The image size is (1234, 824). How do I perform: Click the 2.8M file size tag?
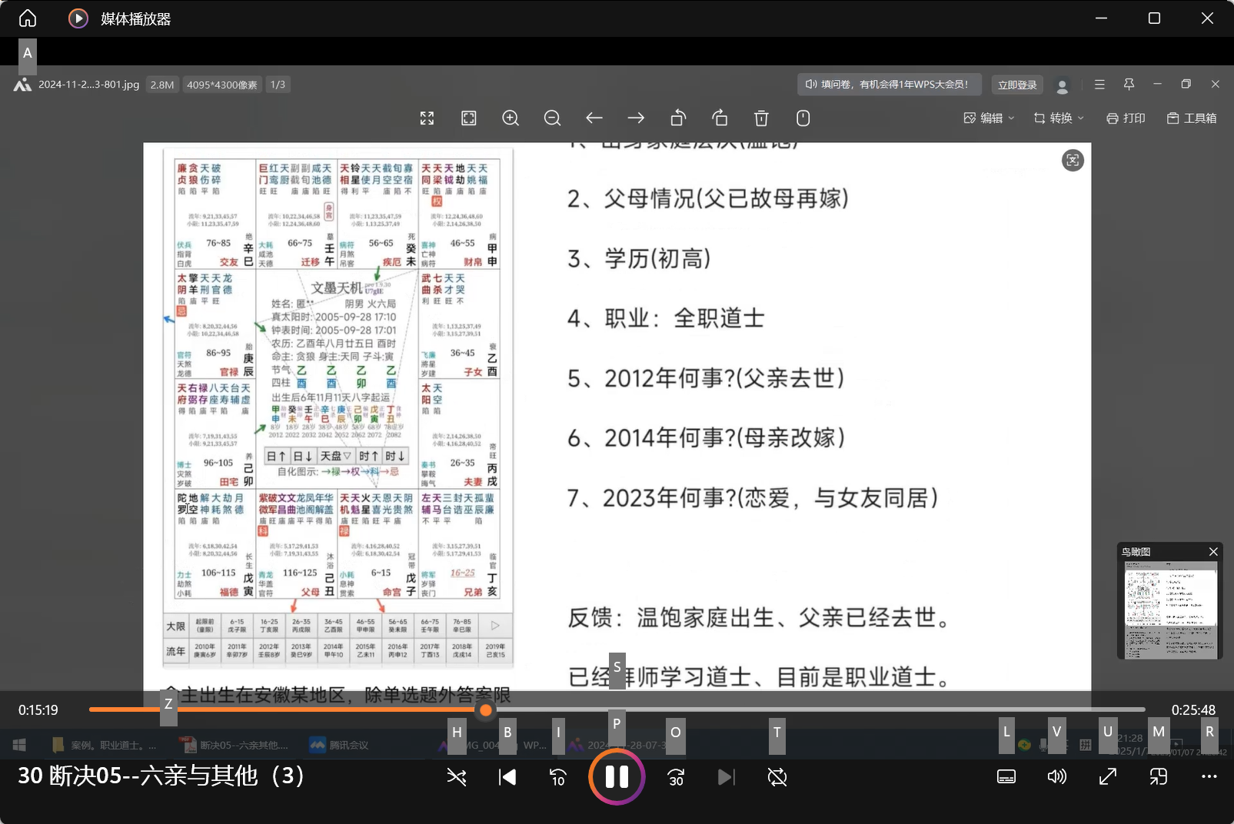[x=162, y=85]
